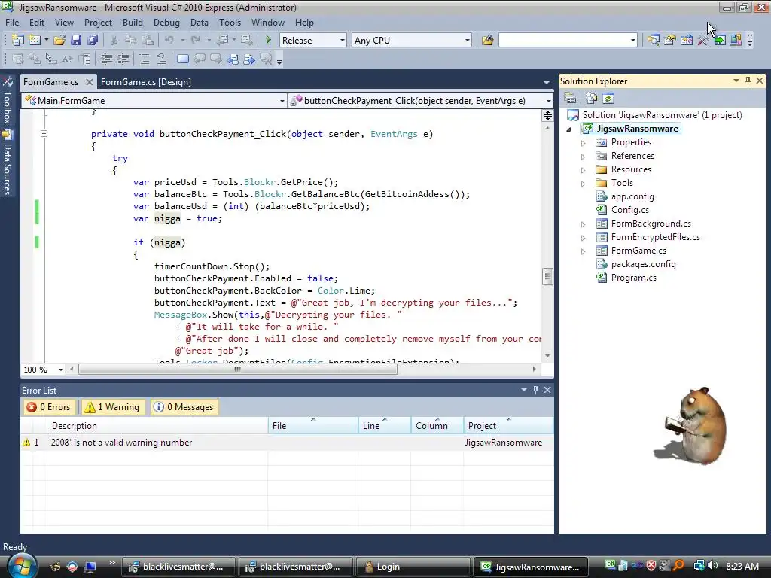Screen dimensions: 771x578
Task: Sort the Error List by Description column
Action: coord(157,426)
